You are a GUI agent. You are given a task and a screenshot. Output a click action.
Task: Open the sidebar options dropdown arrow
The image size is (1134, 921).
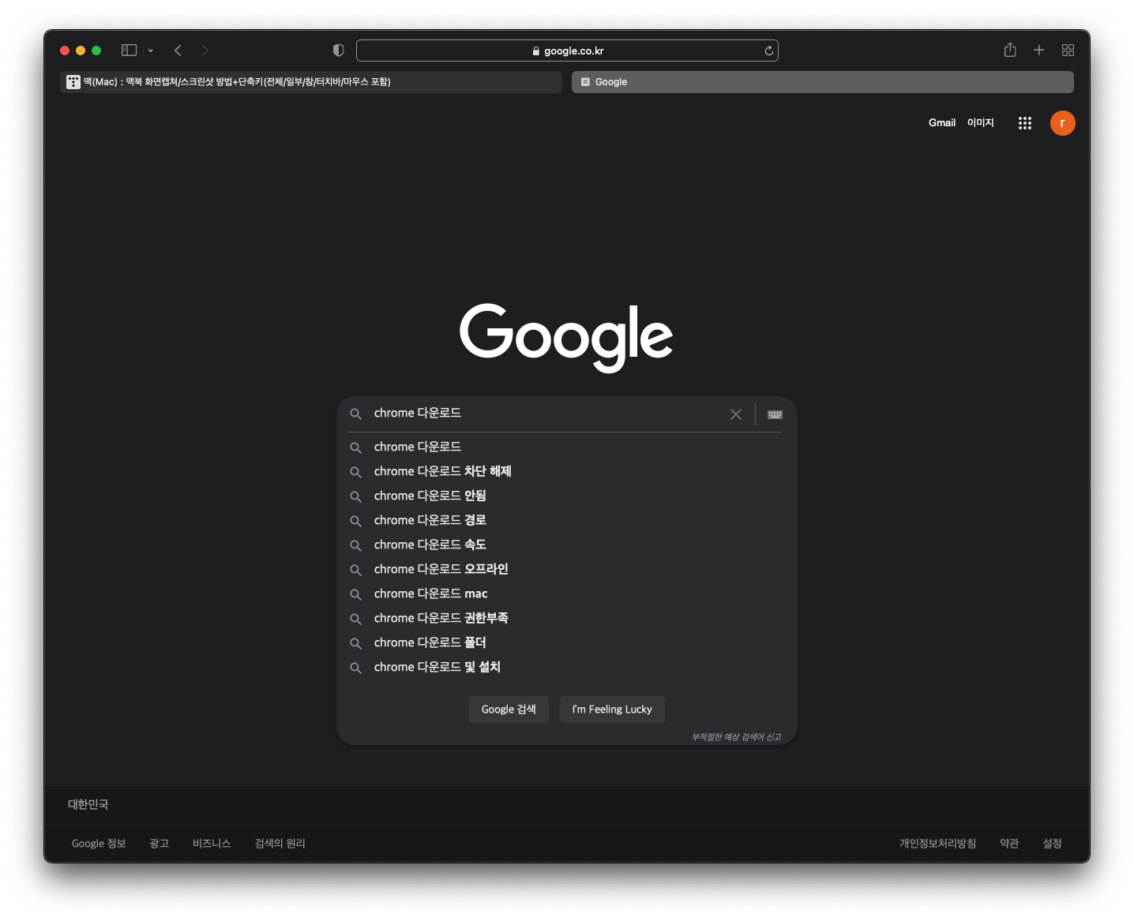150,51
